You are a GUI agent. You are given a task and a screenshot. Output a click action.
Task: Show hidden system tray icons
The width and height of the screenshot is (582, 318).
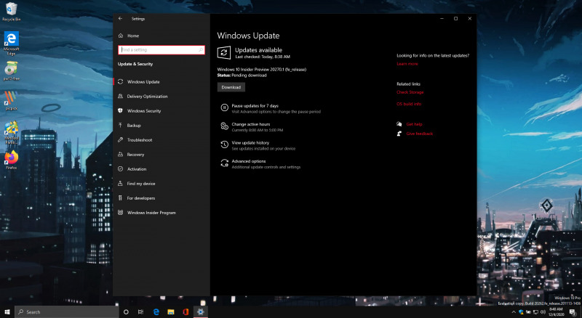pos(514,312)
